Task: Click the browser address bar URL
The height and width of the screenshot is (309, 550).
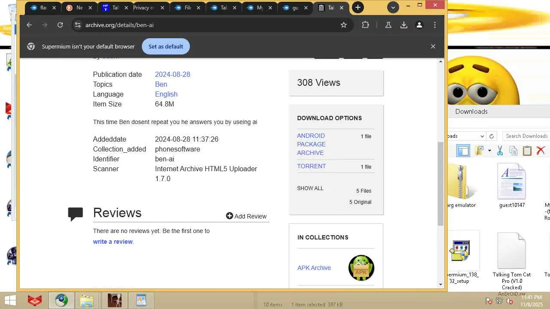Action: pos(119,25)
